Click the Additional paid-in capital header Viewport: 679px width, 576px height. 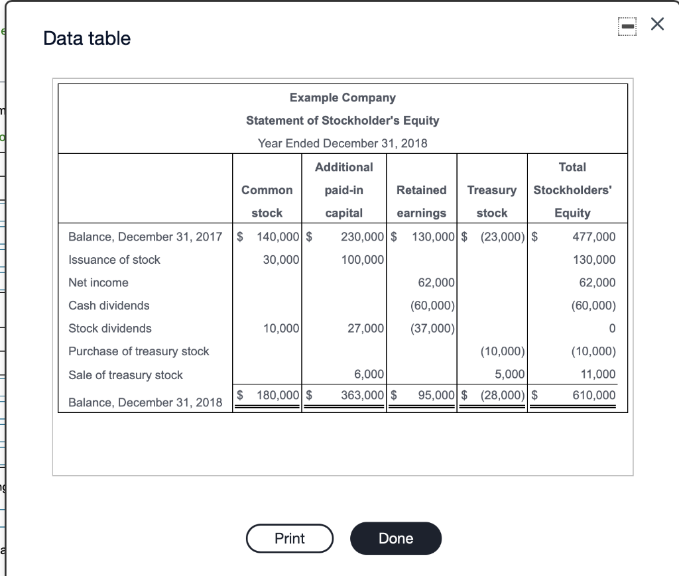pos(343,190)
